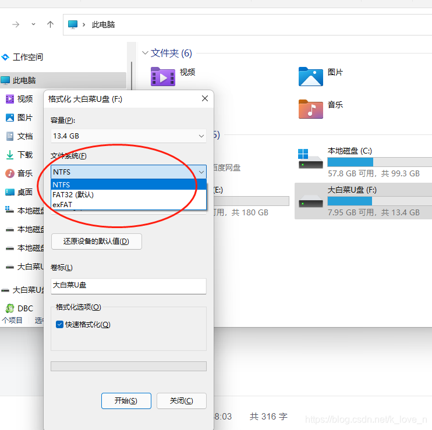Select the 大白菜U盘 (F:) drive icon
Screen dimensions: 432x430
point(310,201)
